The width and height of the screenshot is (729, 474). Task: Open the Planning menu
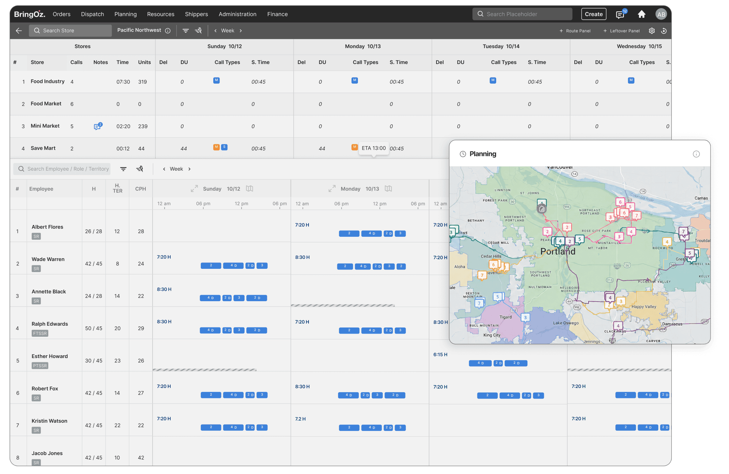tap(125, 14)
